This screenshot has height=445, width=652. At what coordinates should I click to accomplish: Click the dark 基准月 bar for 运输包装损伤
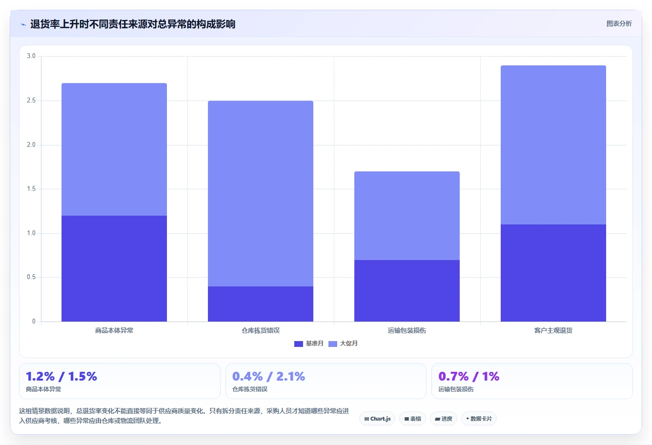point(407,291)
